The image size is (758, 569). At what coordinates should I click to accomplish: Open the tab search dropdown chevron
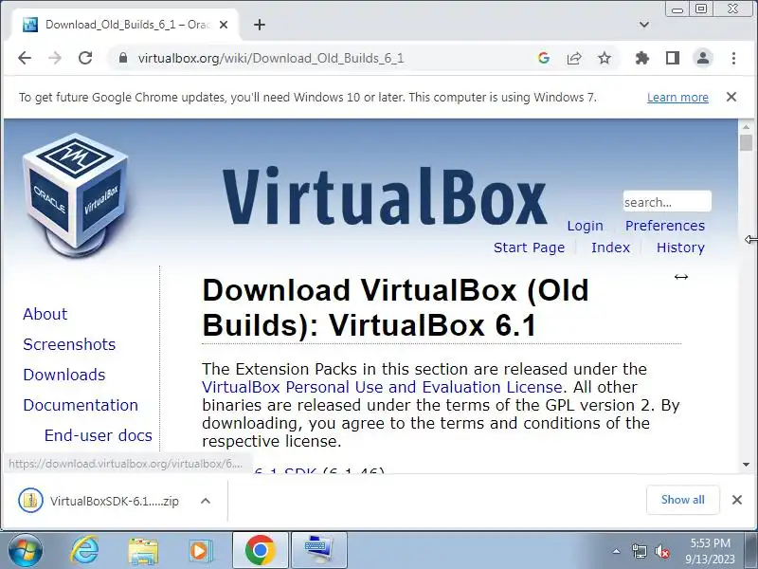(644, 25)
